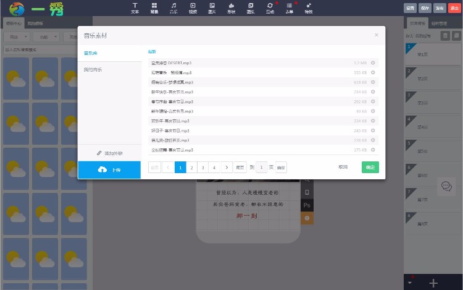Click the next page arrow in pagination
463x290 pixels.
227,168
